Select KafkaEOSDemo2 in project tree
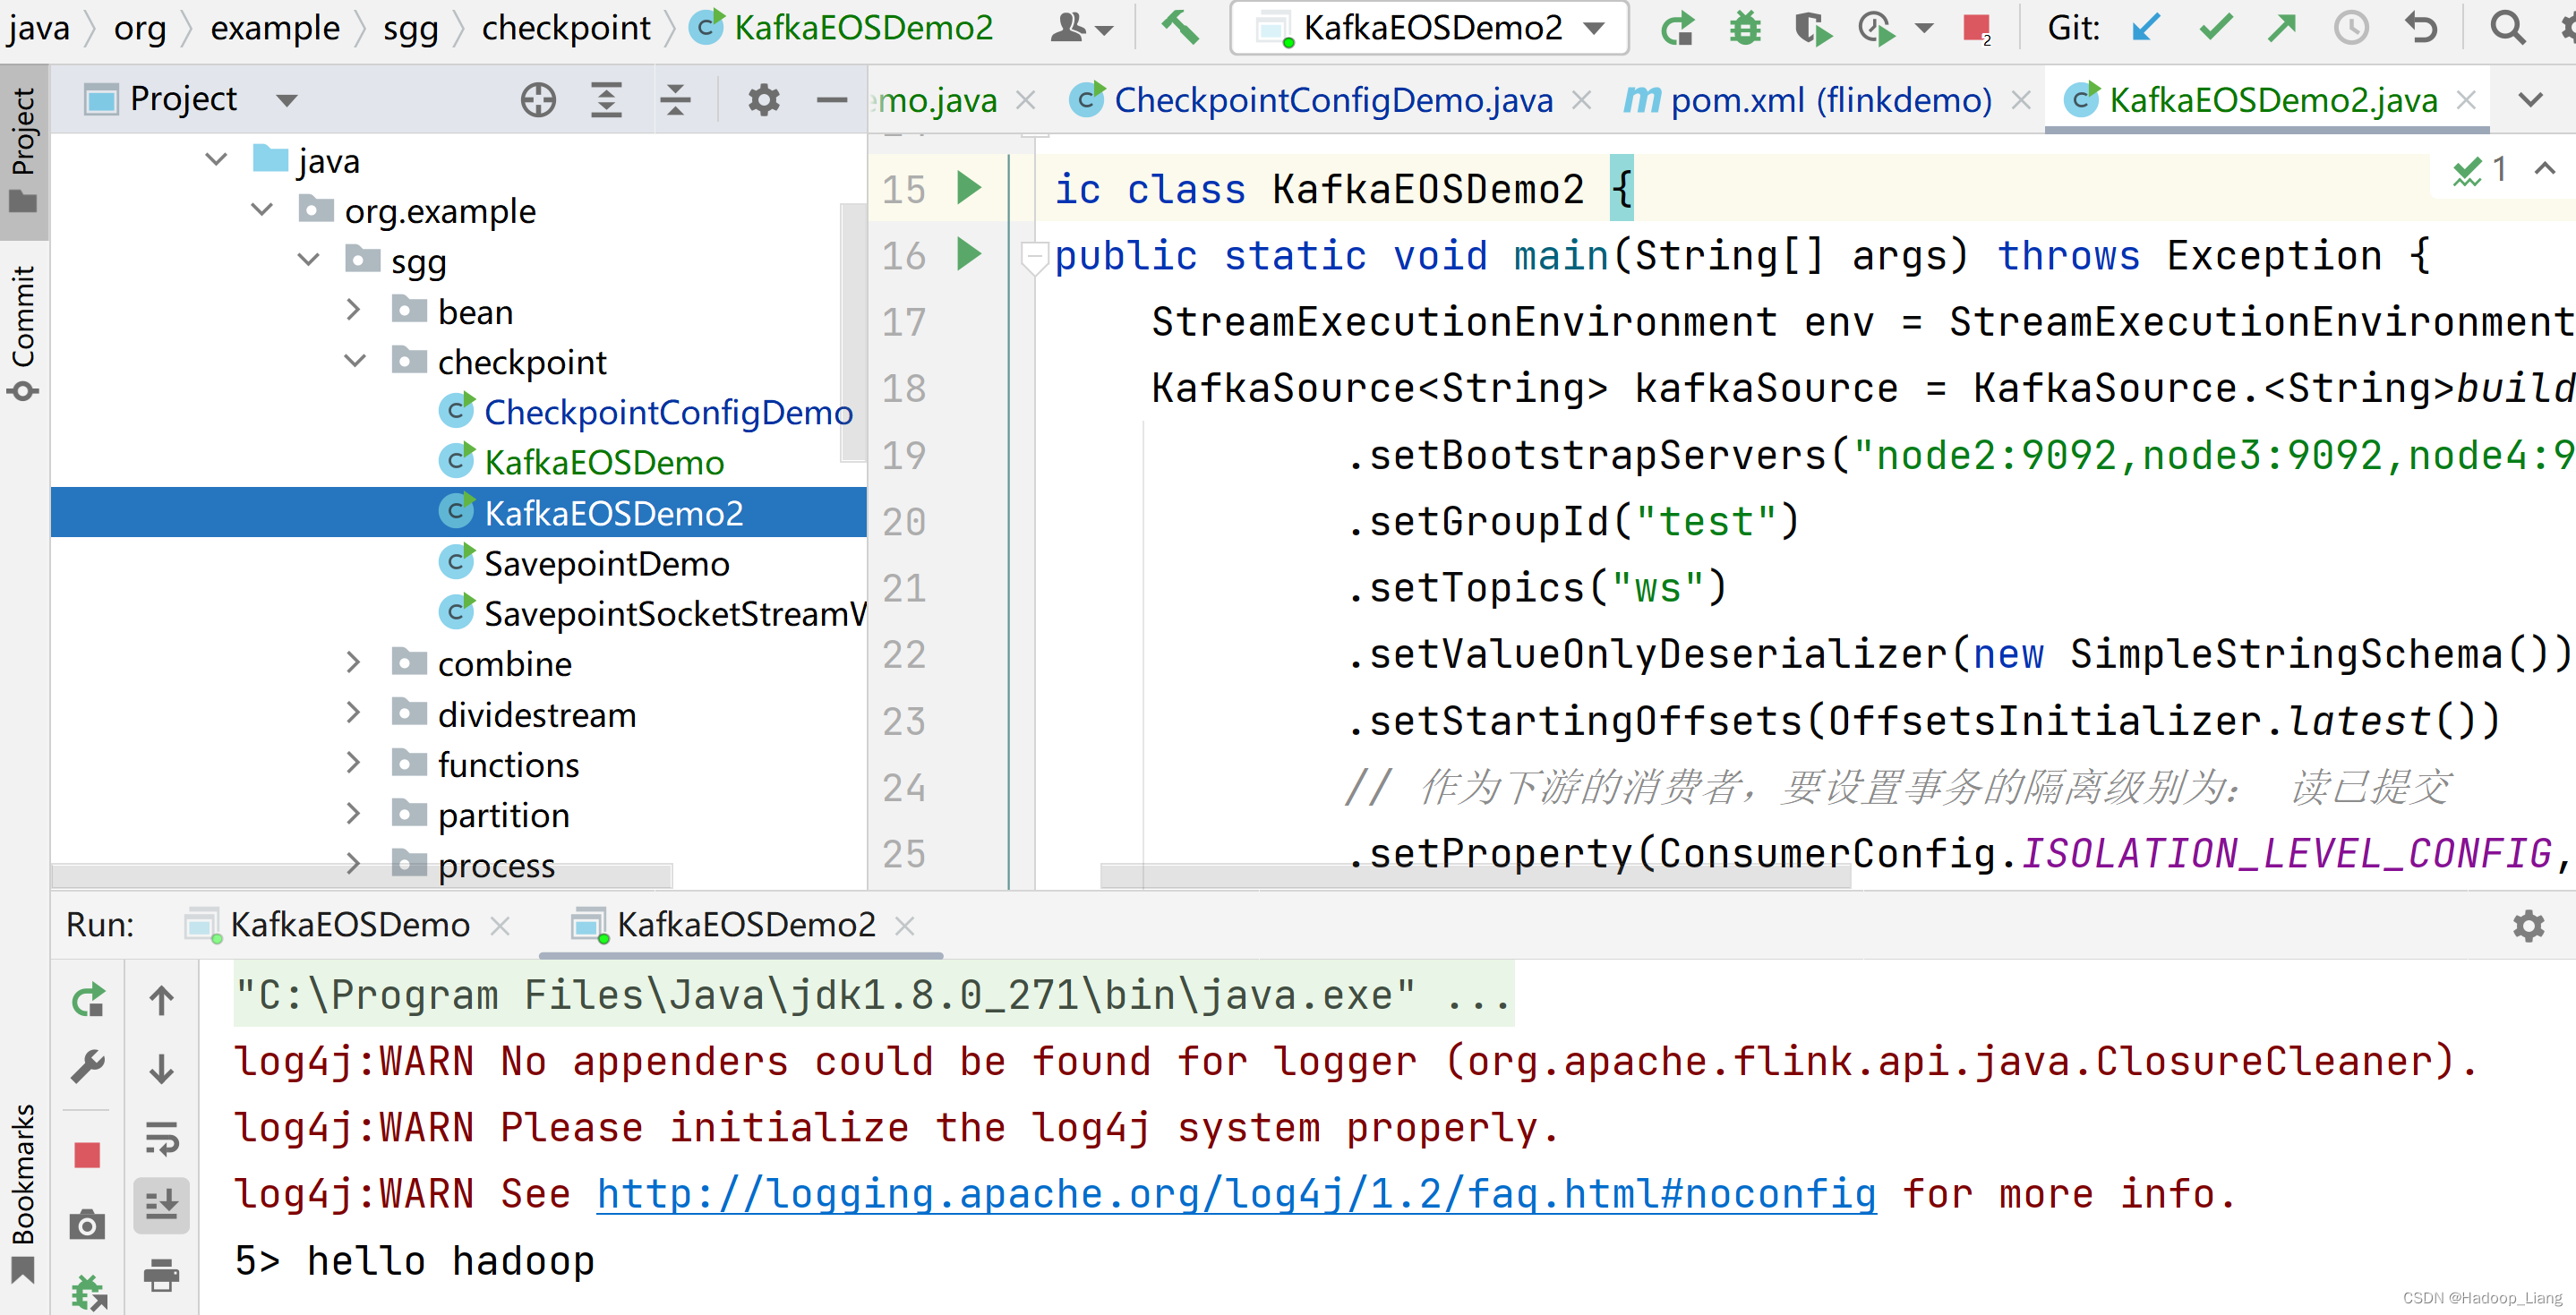The height and width of the screenshot is (1315, 2576). 458,512
